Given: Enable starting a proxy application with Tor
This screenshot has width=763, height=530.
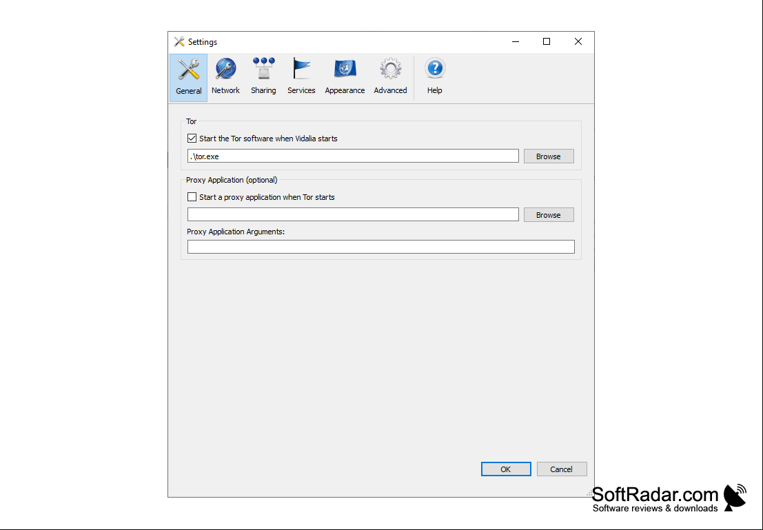Looking at the screenshot, I should pyautogui.click(x=192, y=197).
